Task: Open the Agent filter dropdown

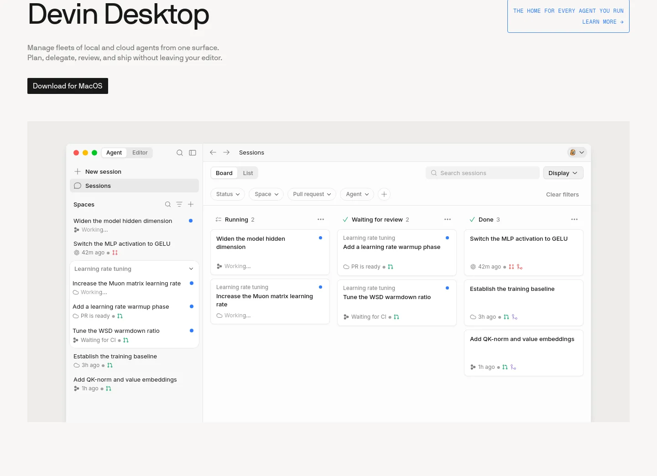Action: (x=357, y=194)
